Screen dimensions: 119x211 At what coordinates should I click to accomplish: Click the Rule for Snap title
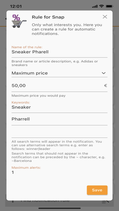[x=48, y=17]
